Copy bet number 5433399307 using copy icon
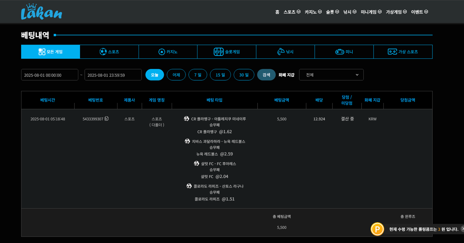This screenshot has height=243, width=464. pyautogui.click(x=107, y=118)
